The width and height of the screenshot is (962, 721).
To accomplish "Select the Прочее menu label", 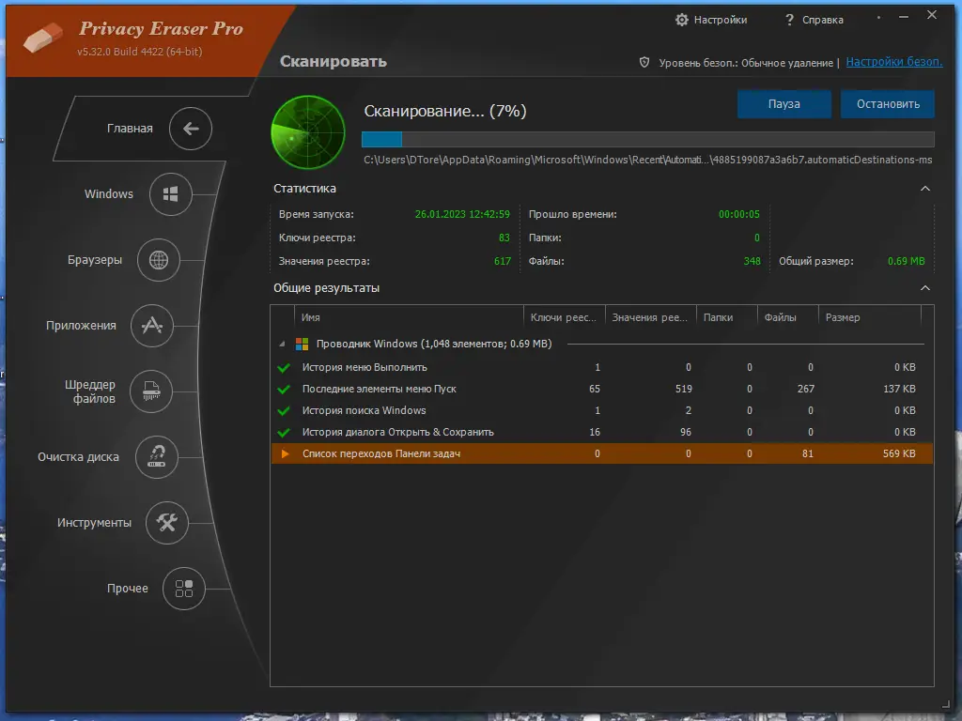I will [128, 588].
